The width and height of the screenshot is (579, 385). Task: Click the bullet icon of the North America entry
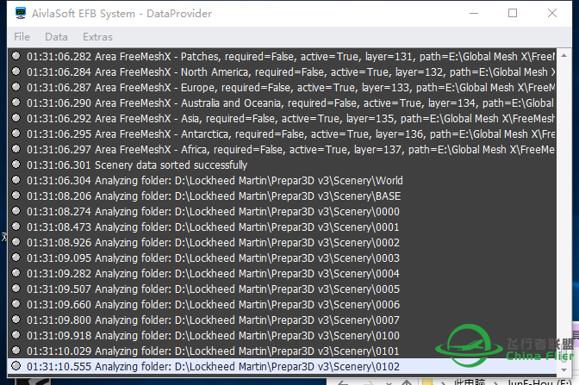pos(16,71)
